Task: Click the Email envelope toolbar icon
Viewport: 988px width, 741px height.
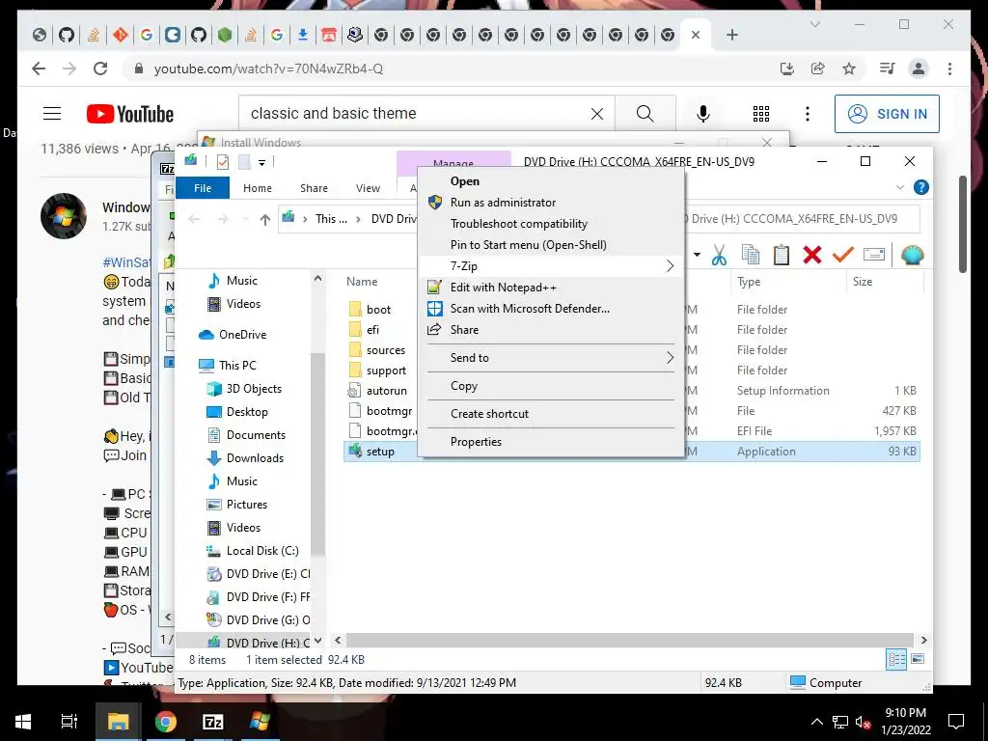Action: click(x=874, y=255)
